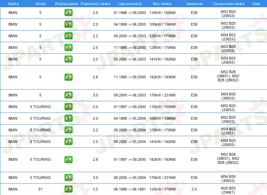The height and width of the screenshot is (195, 267).
Task: Click the Lata produkcji column header
Action: pos(130,4)
